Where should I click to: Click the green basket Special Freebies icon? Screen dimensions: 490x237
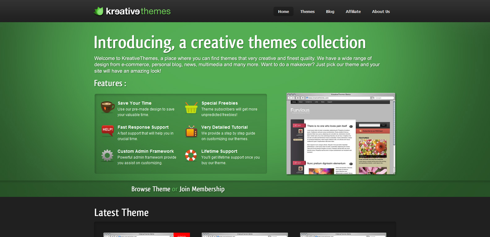tap(191, 108)
